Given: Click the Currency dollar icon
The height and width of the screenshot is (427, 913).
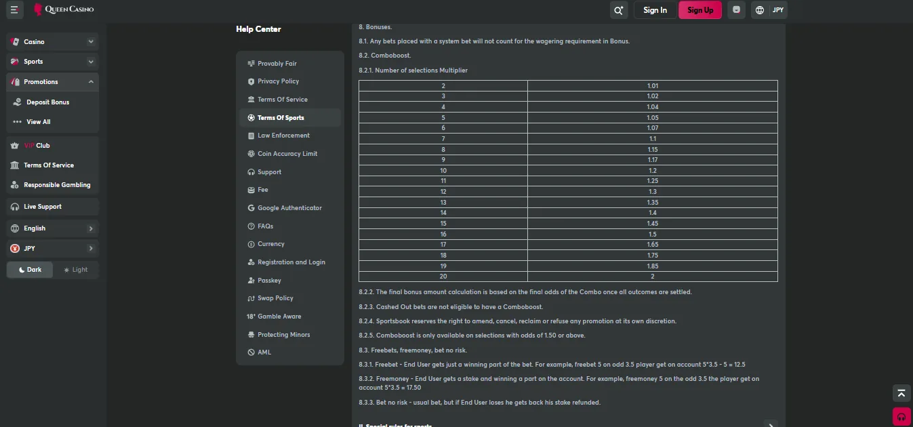Looking at the screenshot, I should click(251, 244).
